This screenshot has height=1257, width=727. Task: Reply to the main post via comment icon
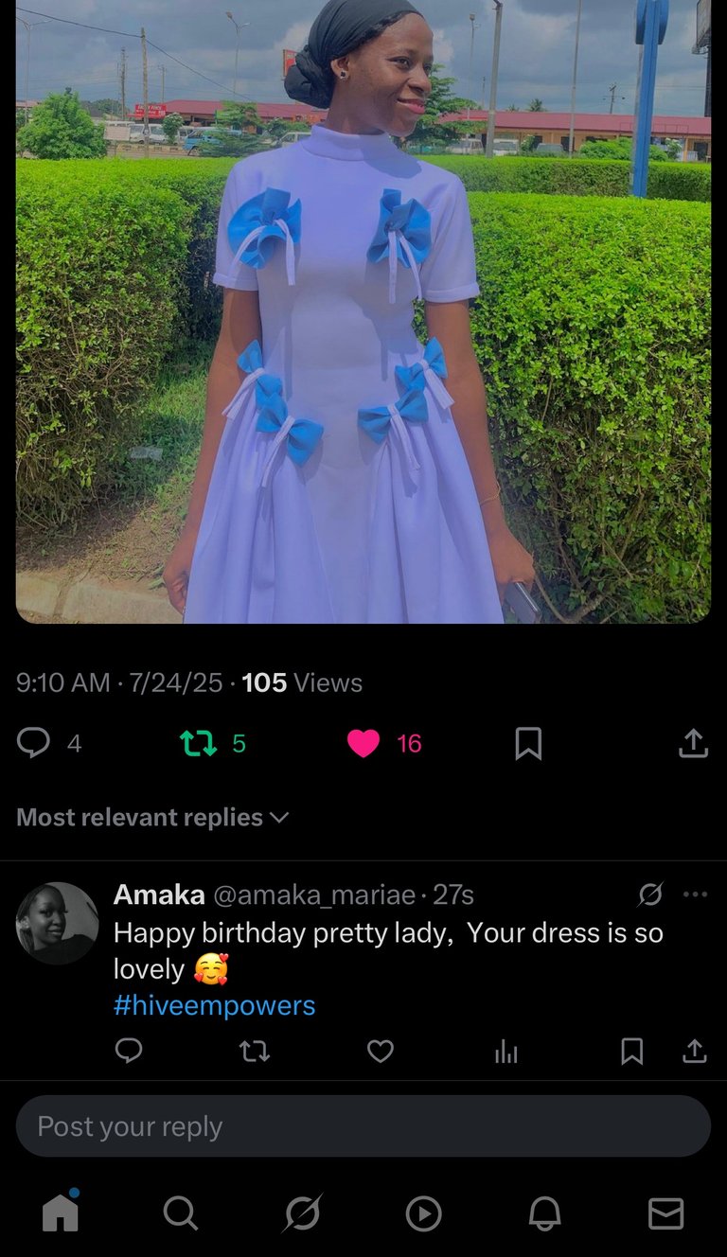tap(34, 744)
